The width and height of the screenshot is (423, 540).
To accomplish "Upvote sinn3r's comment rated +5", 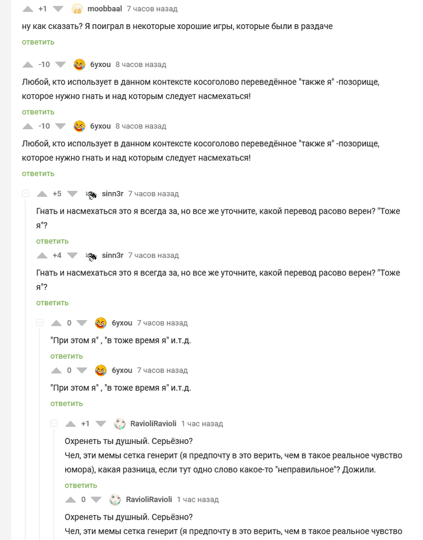I will 42,194.
